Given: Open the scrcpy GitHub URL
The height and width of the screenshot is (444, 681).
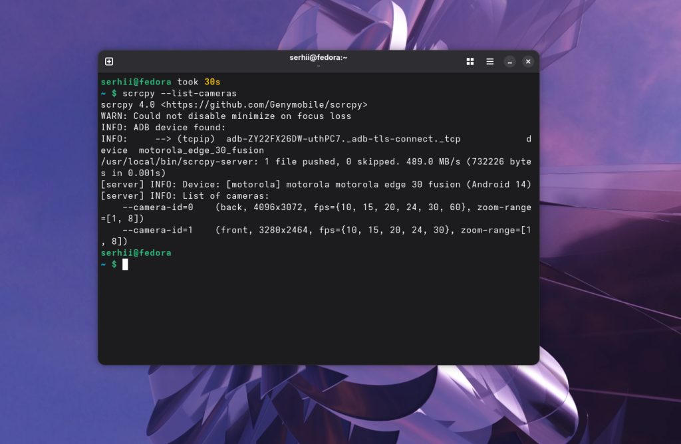Looking at the screenshot, I should pos(264,105).
